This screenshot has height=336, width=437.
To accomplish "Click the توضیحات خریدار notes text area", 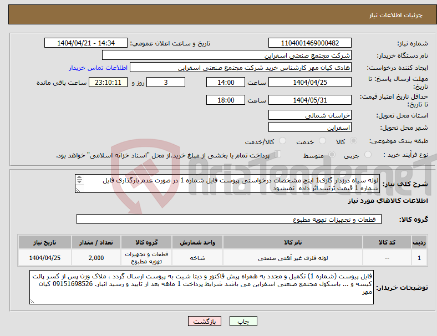I will point(201,287).
